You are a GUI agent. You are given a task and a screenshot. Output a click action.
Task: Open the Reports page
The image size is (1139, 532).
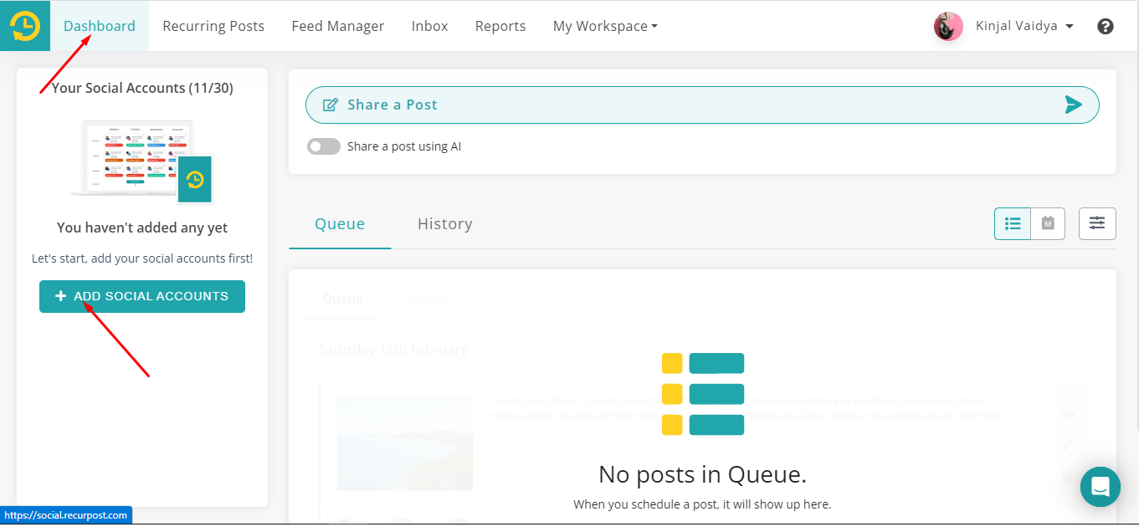[x=500, y=26]
